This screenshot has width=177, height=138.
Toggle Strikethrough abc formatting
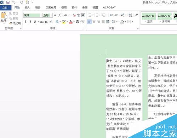[42, 22]
